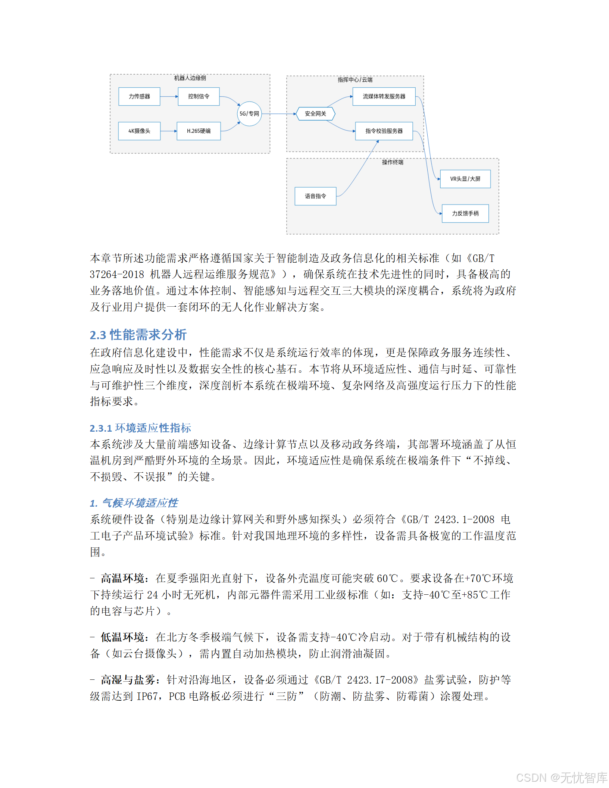This screenshot has width=609, height=788.
Task: Click the 操作终端 group label
Action: (x=393, y=162)
